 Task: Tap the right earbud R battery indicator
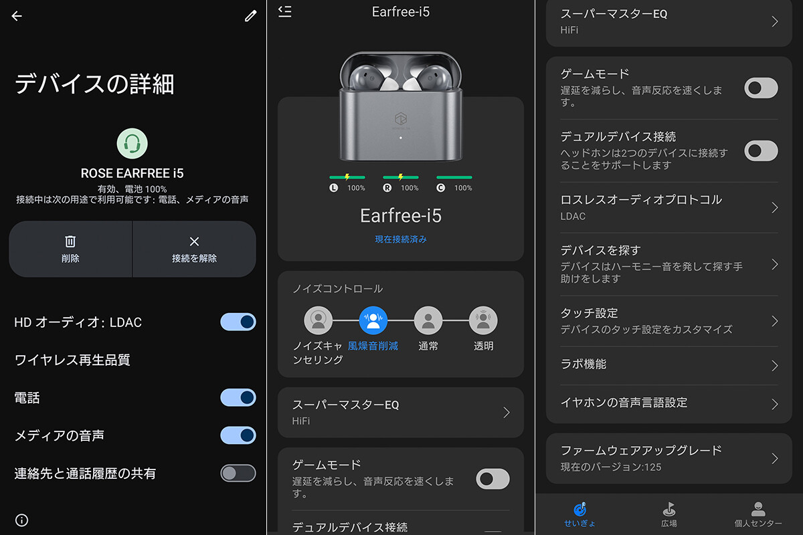[400, 183]
